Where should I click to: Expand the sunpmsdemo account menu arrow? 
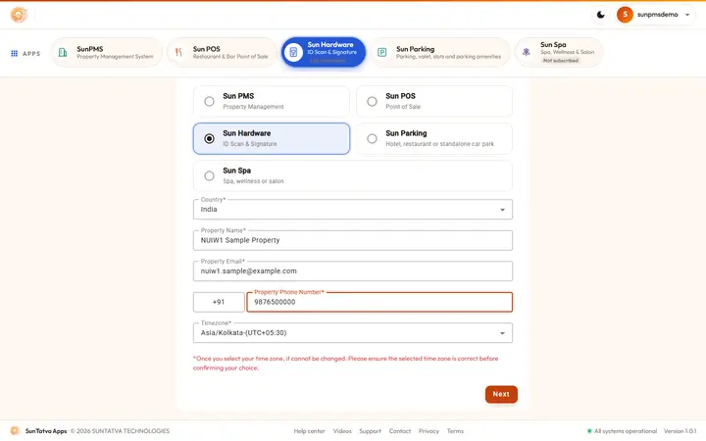tap(687, 15)
